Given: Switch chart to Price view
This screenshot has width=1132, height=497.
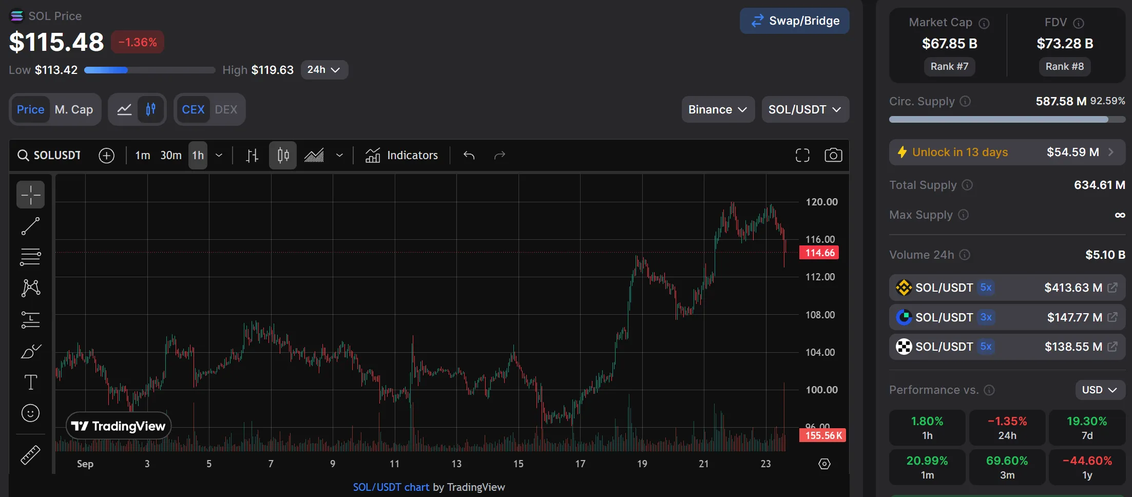Looking at the screenshot, I should (x=30, y=109).
